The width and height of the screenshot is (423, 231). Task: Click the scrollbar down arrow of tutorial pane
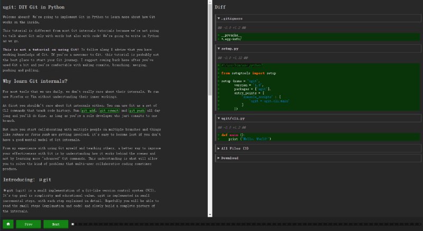tap(210, 215)
